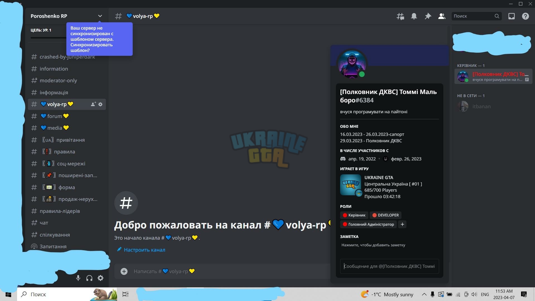This screenshot has width=535, height=301.
Task: Open user settings gear icon
Action: pos(101,278)
